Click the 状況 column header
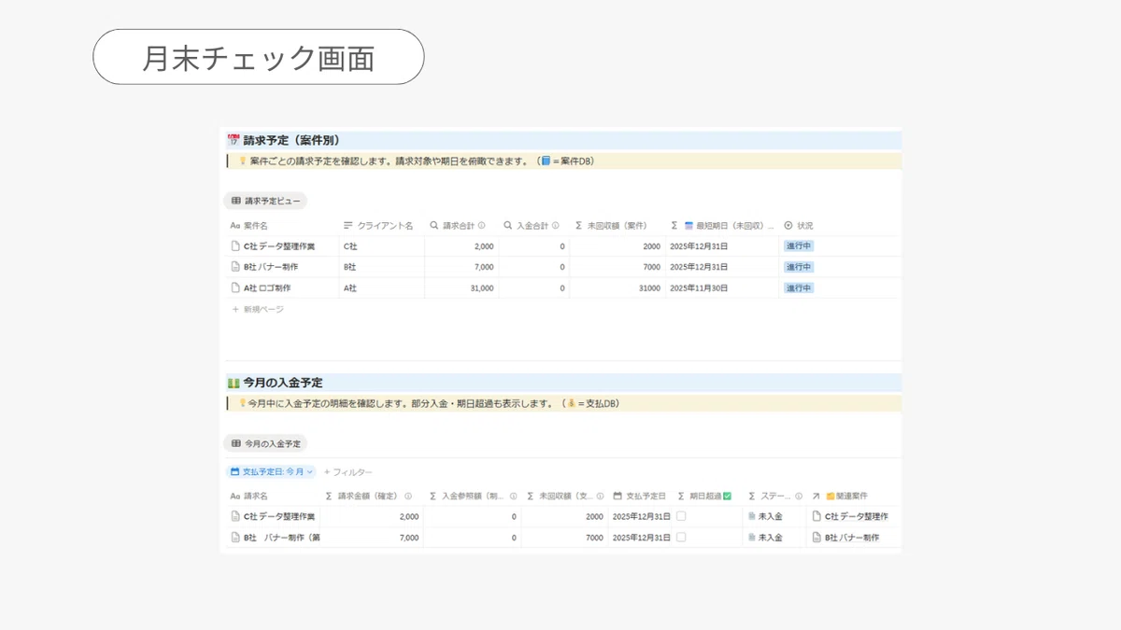1121x630 pixels. pyautogui.click(x=799, y=226)
